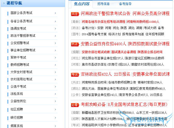Open 焦作市县级农信社招220人 link
Screen dimensions: 174x128
(106, 65)
